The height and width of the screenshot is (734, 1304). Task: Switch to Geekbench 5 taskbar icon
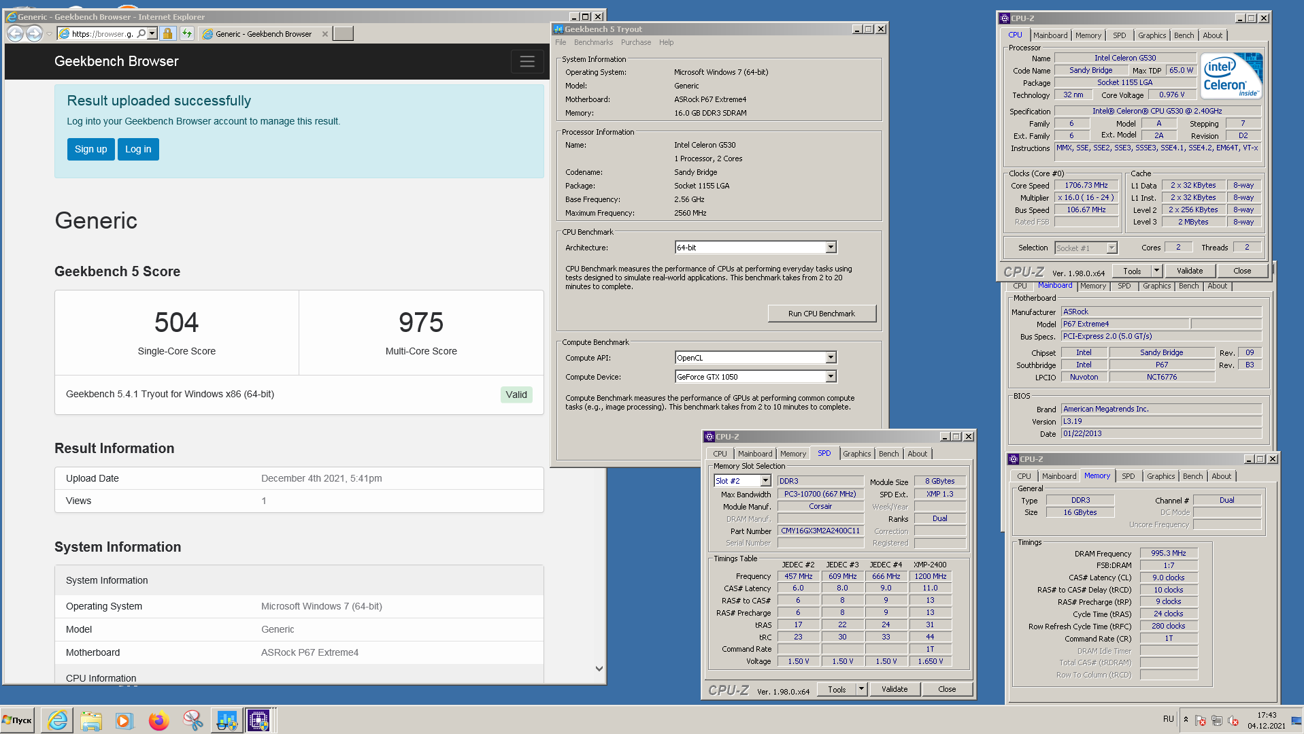coord(227,720)
